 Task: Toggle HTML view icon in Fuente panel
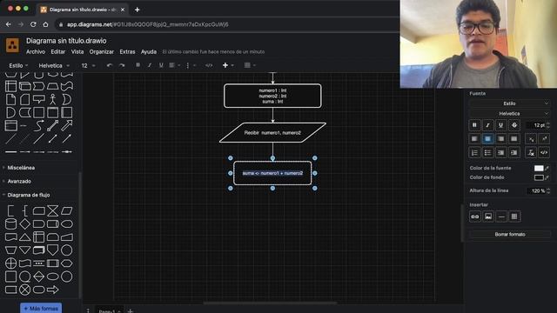(544, 153)
